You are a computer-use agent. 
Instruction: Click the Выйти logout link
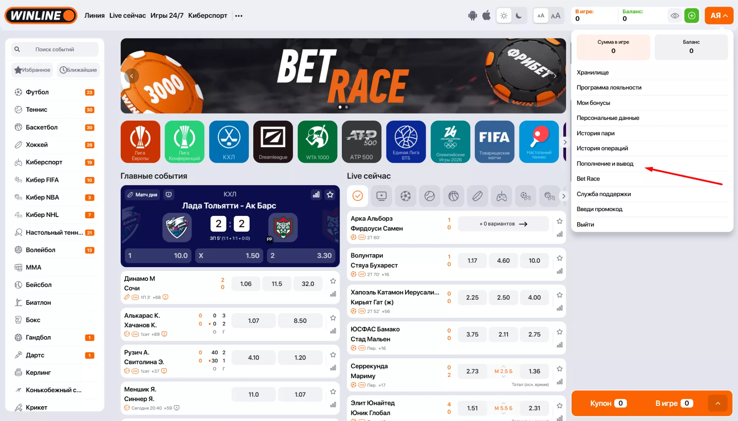click(585, 224)
